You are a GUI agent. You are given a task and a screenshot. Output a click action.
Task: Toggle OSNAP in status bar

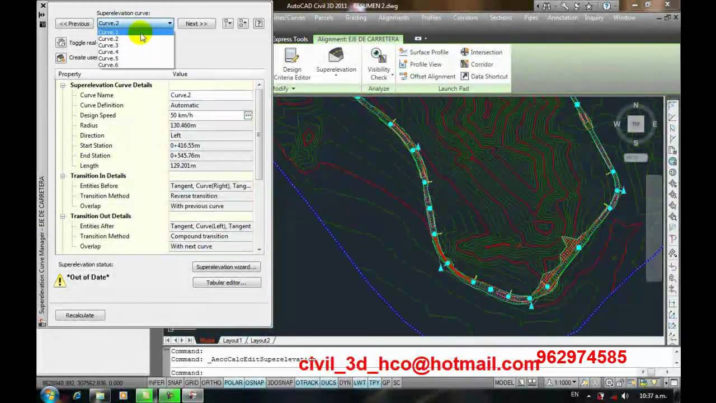tap(255, 383)
